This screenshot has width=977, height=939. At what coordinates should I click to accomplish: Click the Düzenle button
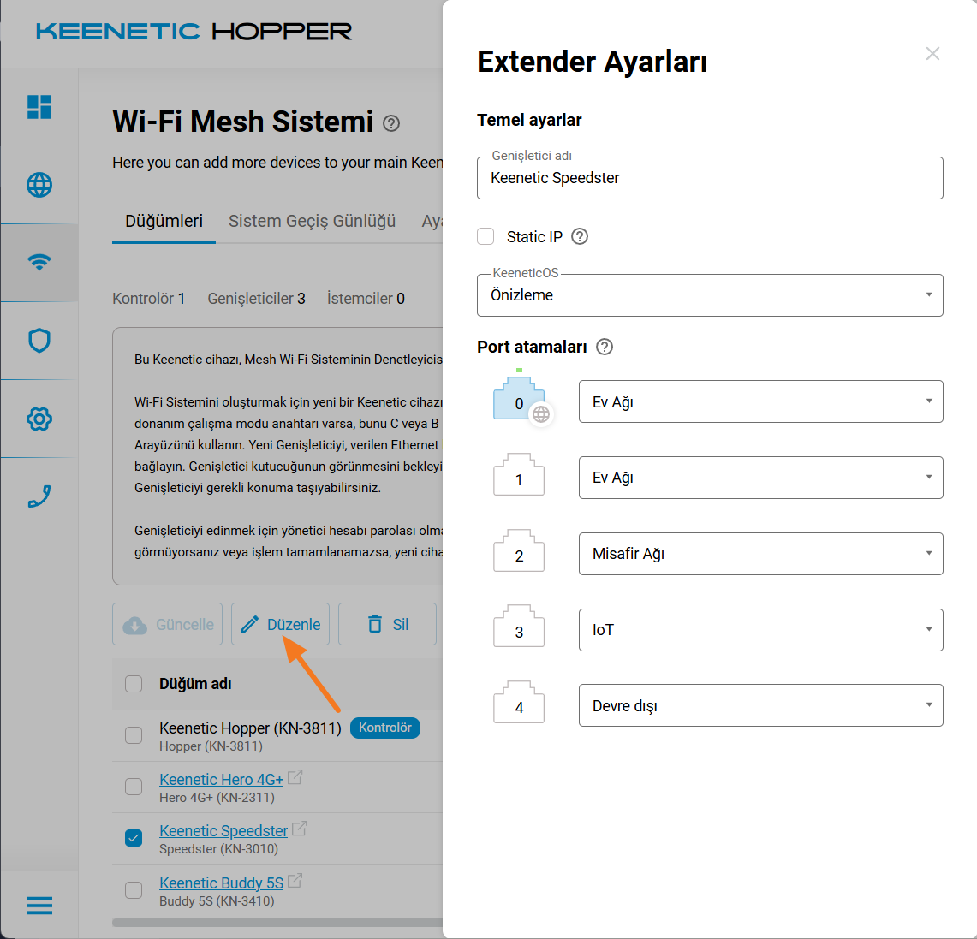point(280,624)
